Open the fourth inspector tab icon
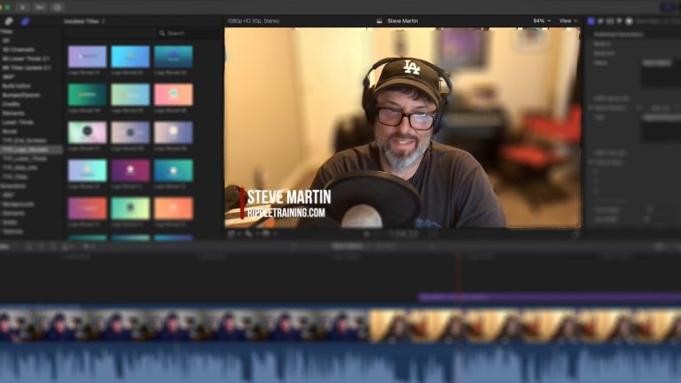681x383 pixels. tap(619, 21)
